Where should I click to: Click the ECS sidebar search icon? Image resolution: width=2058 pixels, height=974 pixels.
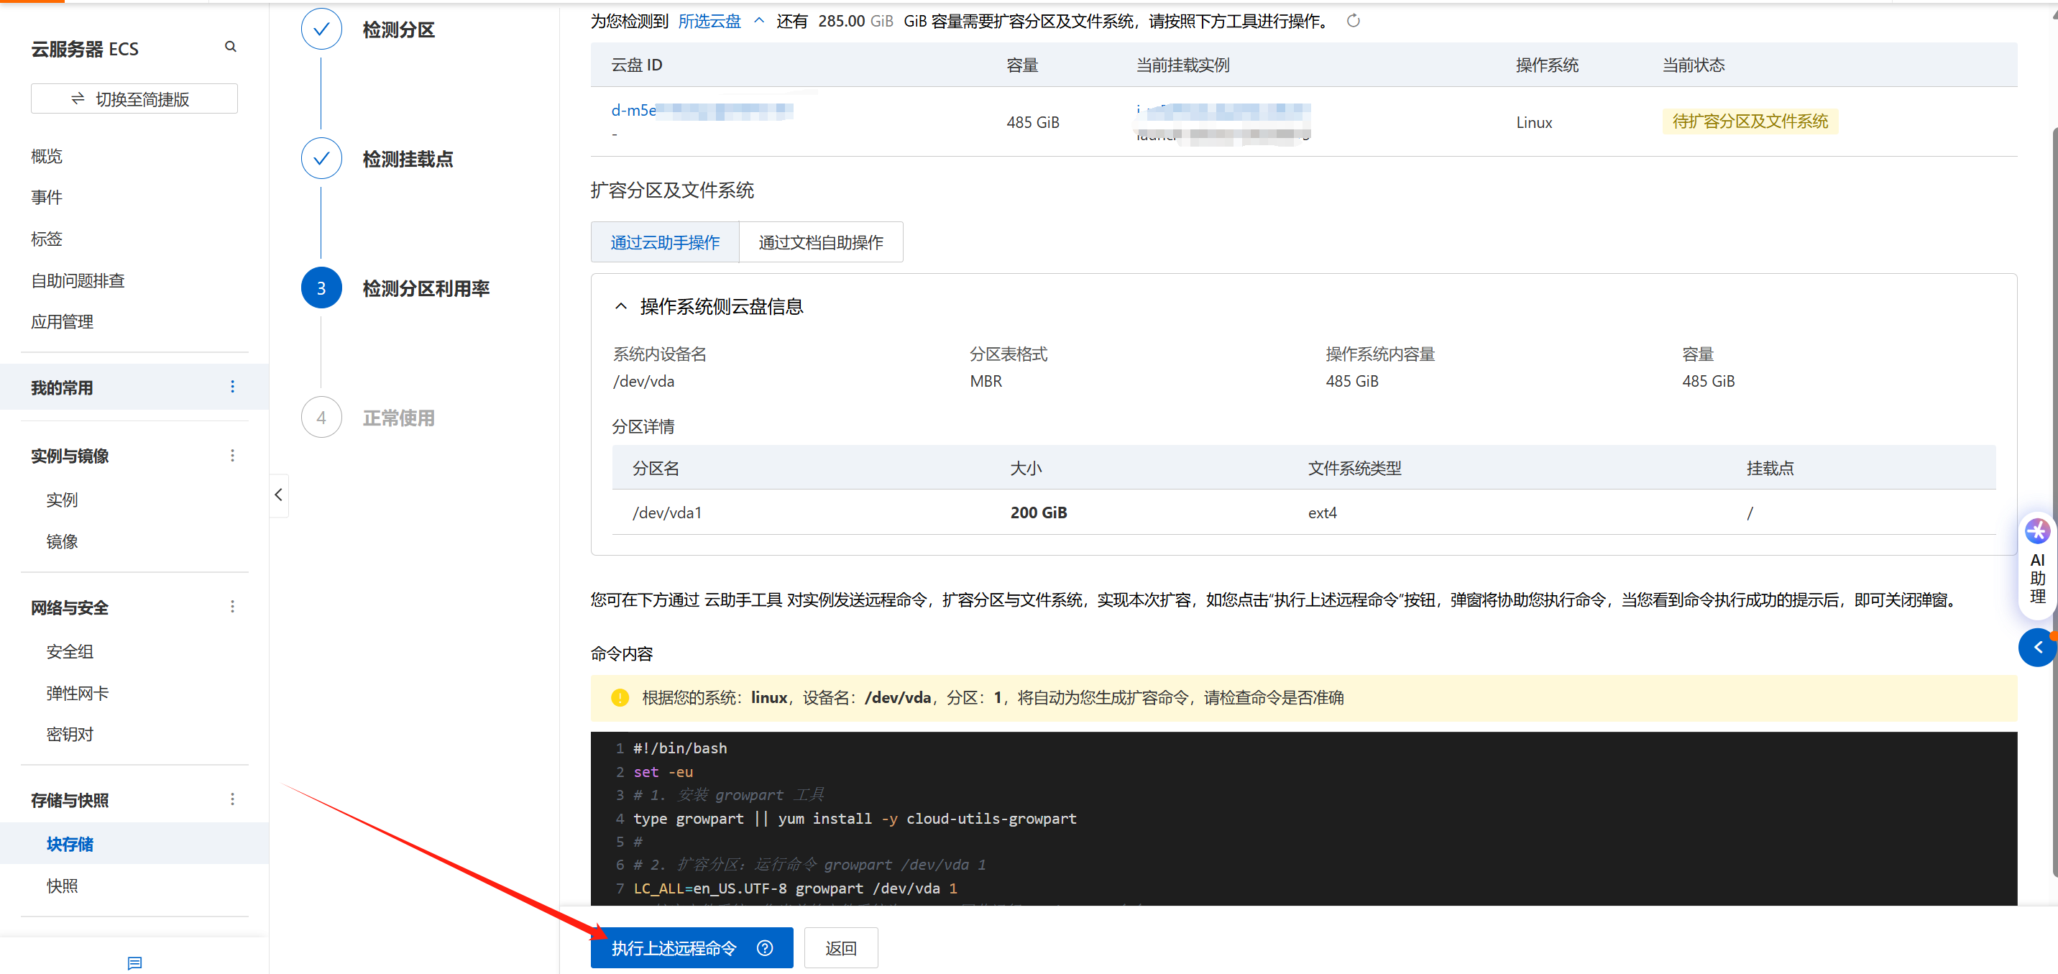230,47
